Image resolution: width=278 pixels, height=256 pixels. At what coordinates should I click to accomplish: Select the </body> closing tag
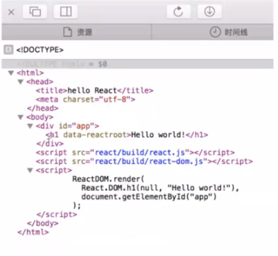tap(43, 223)
